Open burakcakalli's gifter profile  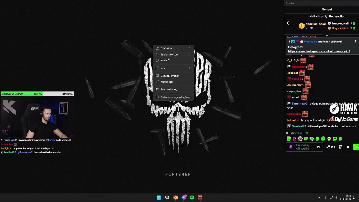(340, 24)
